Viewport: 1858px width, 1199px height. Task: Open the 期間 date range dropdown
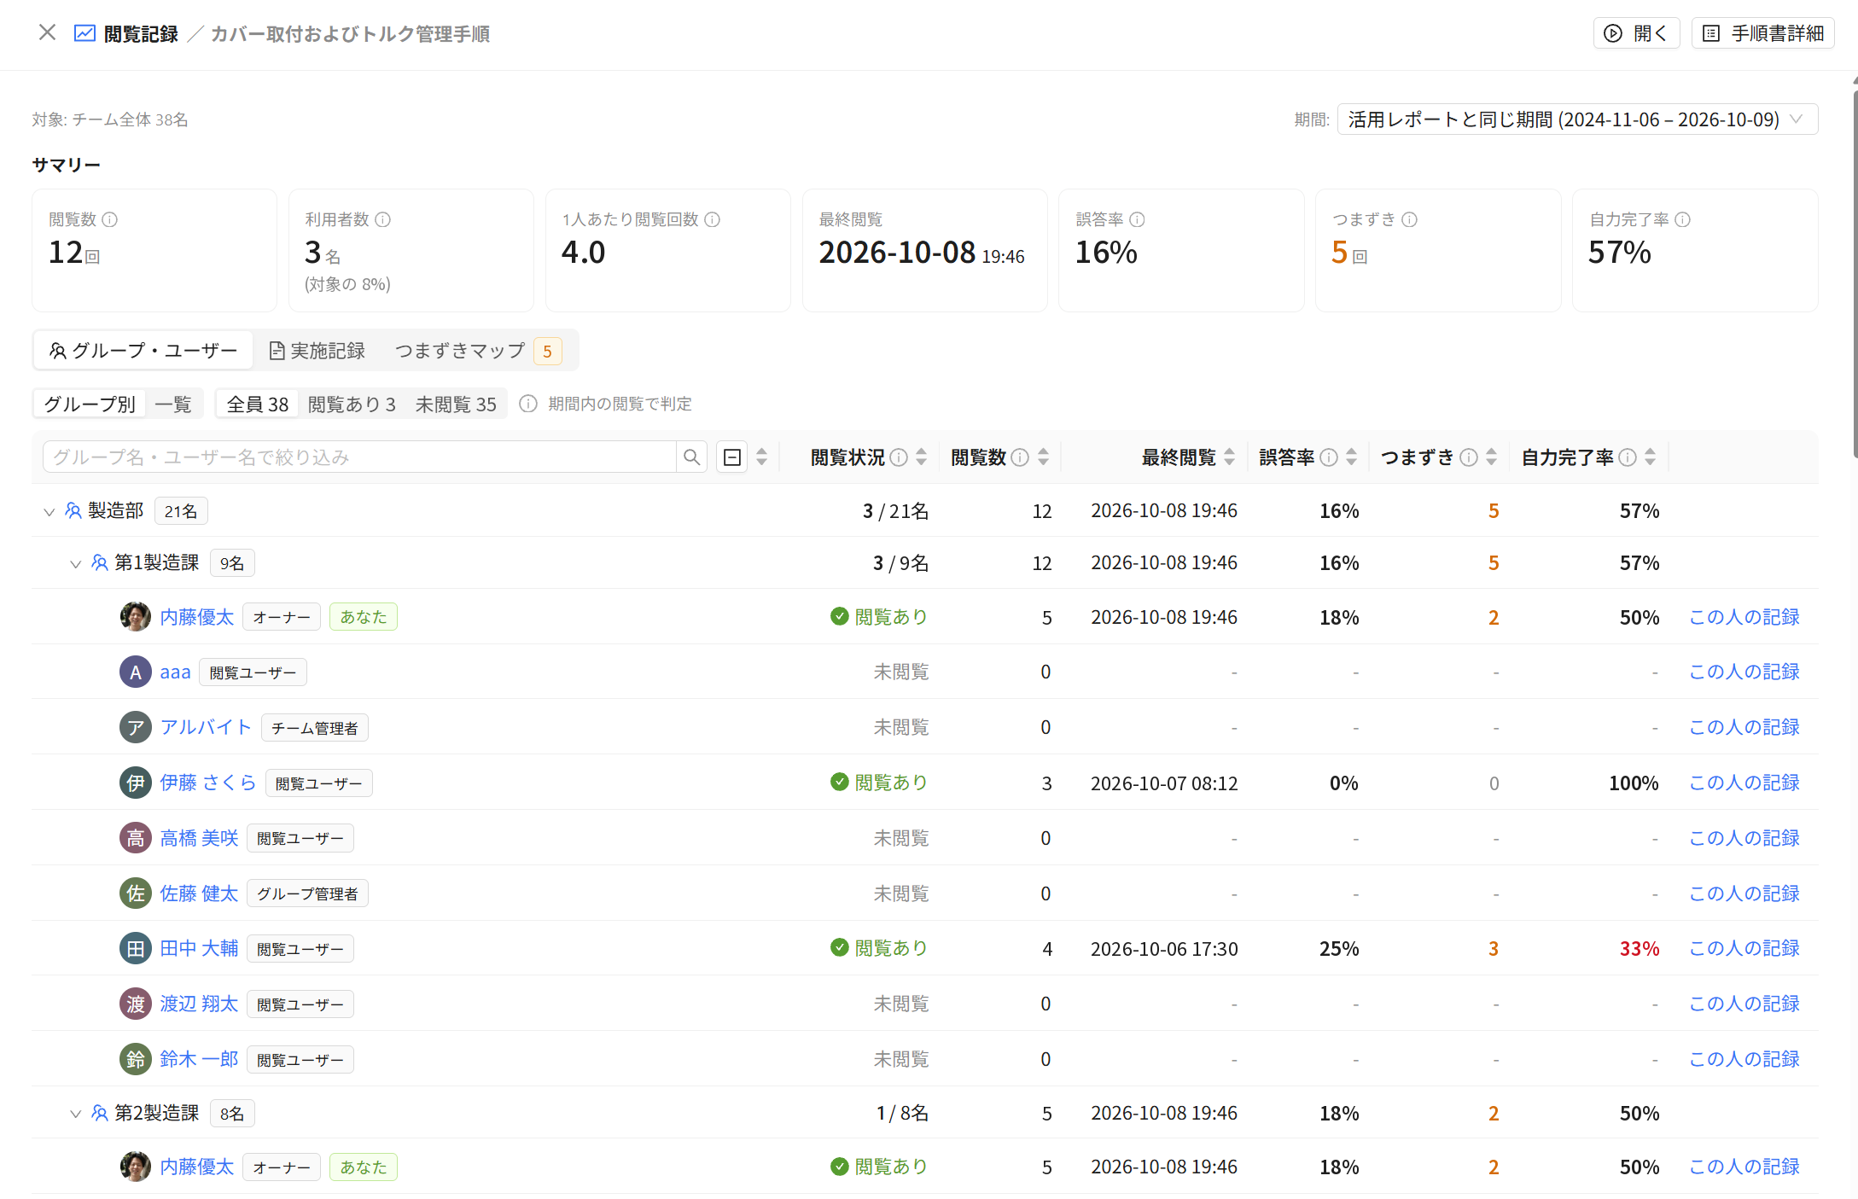point(1577,119)
